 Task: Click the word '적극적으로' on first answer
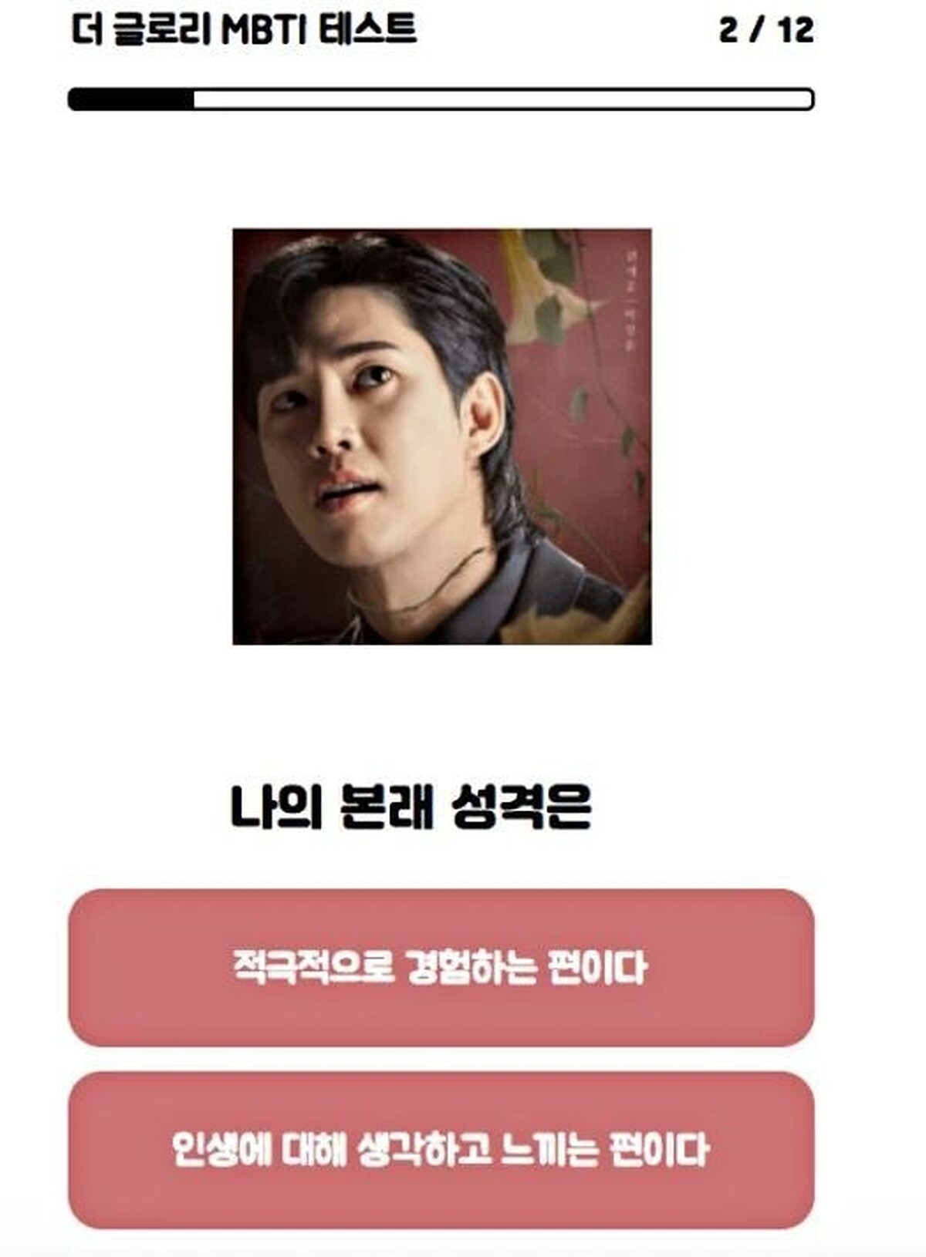pos(314,967)
